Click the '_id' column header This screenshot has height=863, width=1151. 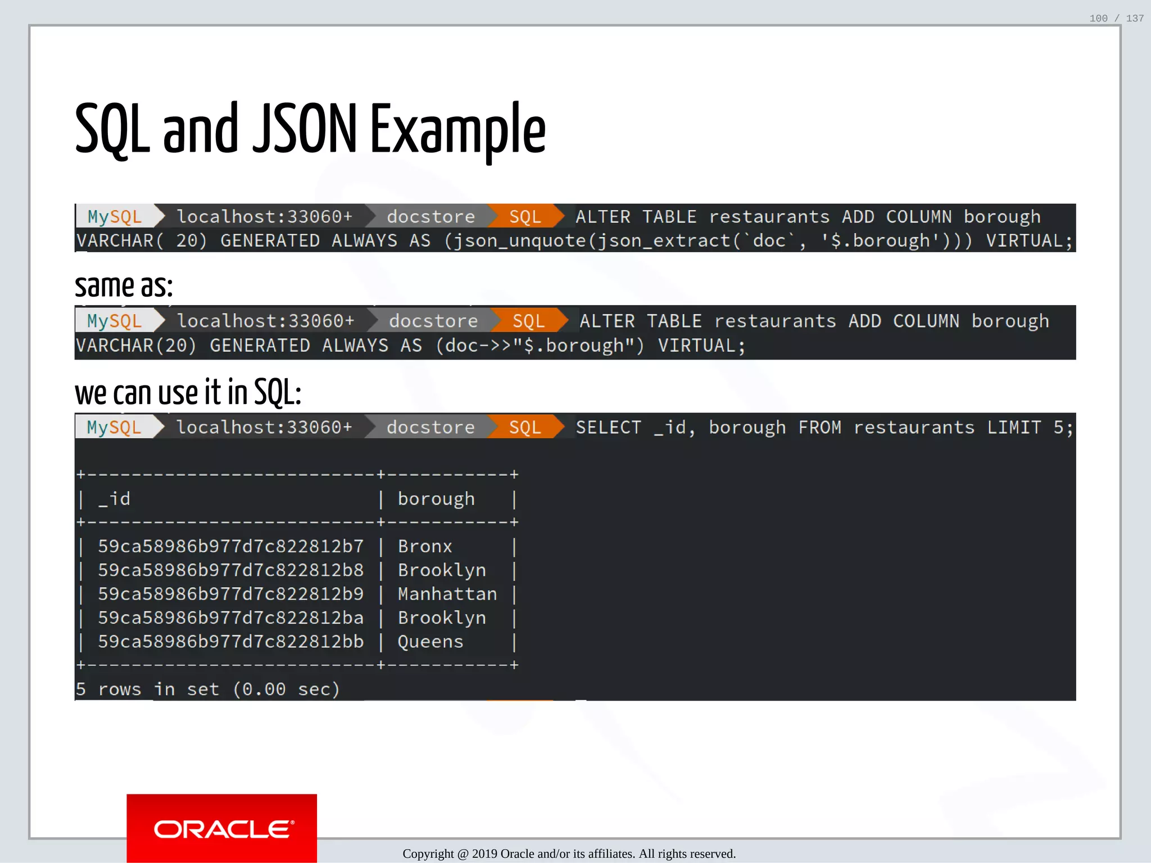point(114,499)
